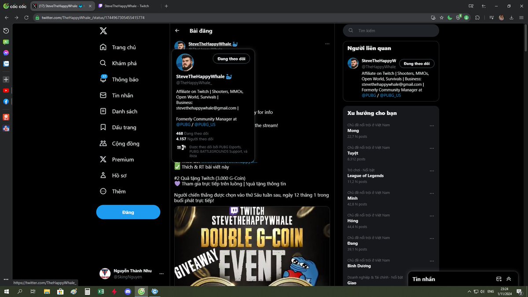Click inside the Tìm kiếm search box
This screenshot has width=528, height=297.
[x=391, y=31]
